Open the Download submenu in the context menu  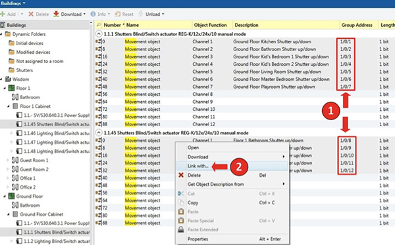point(232,157)
